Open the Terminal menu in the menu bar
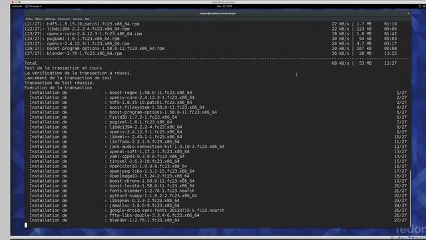 [77, 19]
